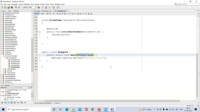The width and height of the screenshot is (200, 112).
Task: Click the NetBeans Search field at top right
Action: [187, 4]
